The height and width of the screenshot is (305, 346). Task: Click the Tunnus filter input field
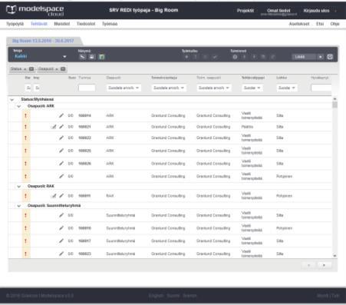point(87,88)
